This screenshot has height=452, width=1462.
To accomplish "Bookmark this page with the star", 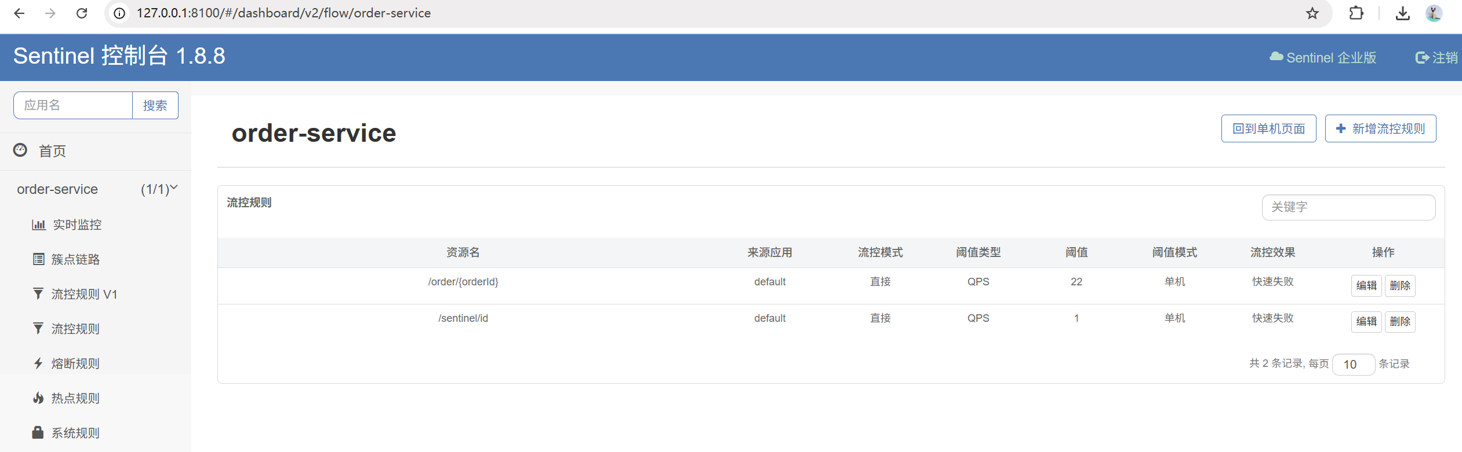I will (x=1312, y=13).
